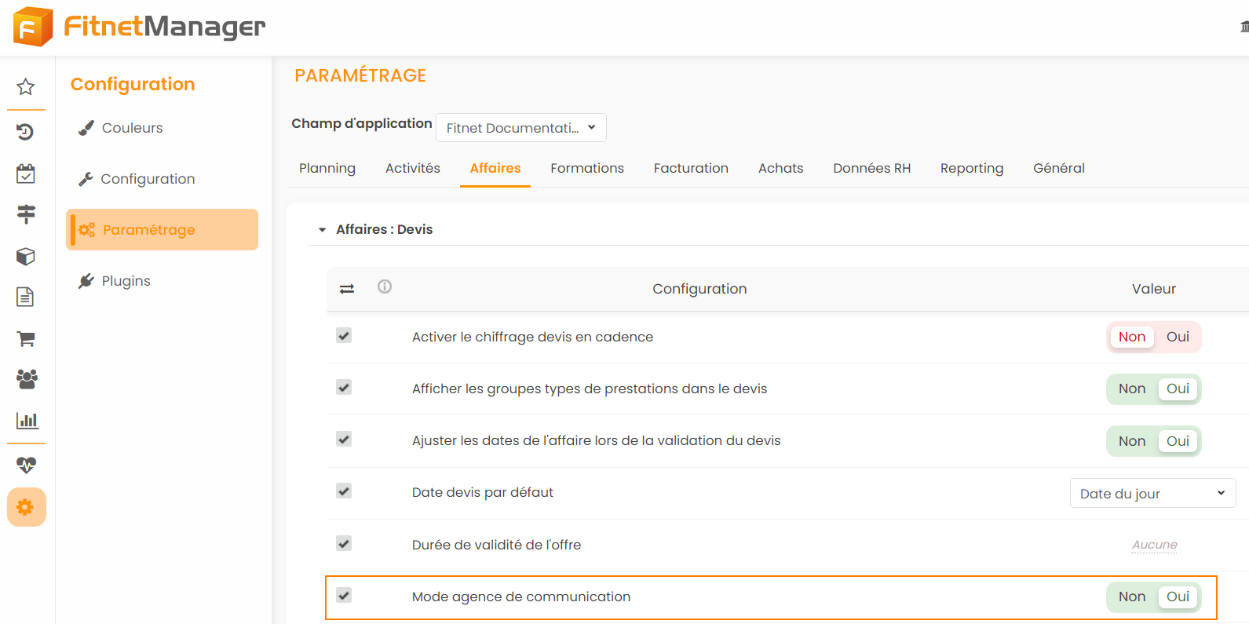Open the cube icon in sidebar
Viewport: 1249px width, 624px height.
26,257
